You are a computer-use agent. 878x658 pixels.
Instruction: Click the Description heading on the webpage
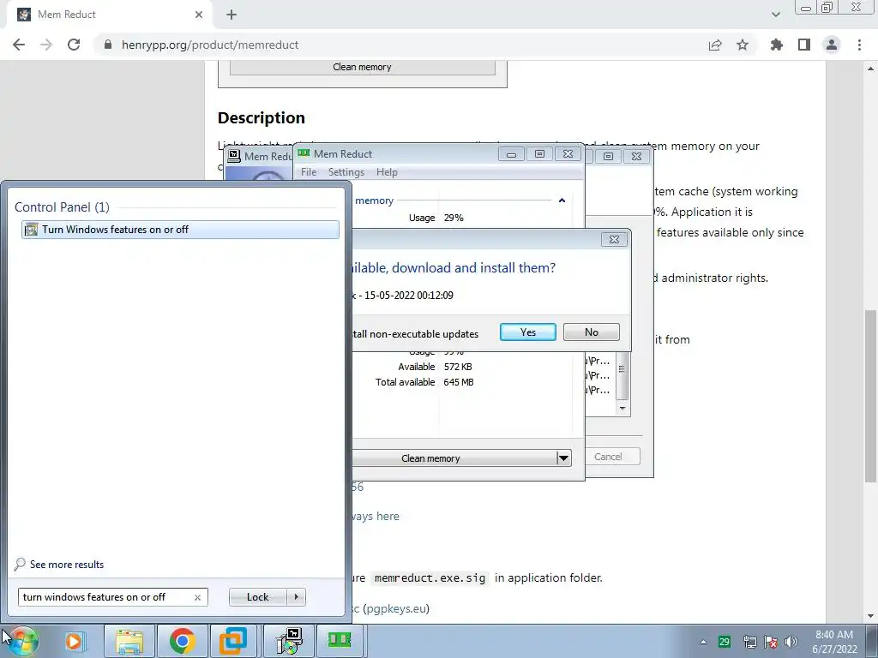coord(262,118)
